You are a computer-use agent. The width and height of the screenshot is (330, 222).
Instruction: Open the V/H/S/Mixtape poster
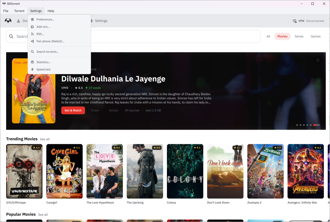tap(24, 171)
